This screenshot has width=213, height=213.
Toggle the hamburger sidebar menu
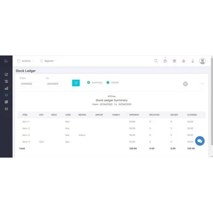[x=6, y=61]
